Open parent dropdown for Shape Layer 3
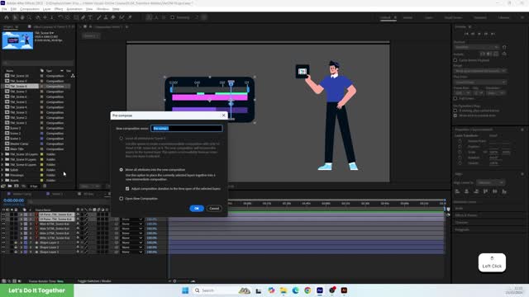The height and width of the screenshot is (297, 529). pyautogui.click(x=132, y=243)
